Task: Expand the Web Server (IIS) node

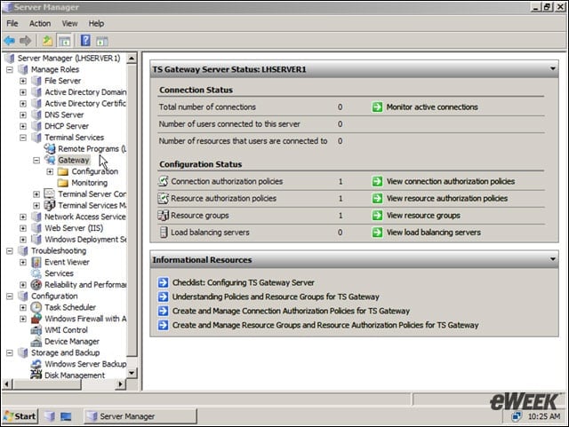Action: [23, 228]
